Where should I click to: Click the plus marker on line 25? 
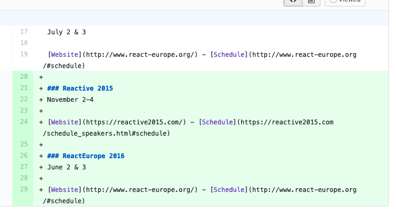pos(41,145)
